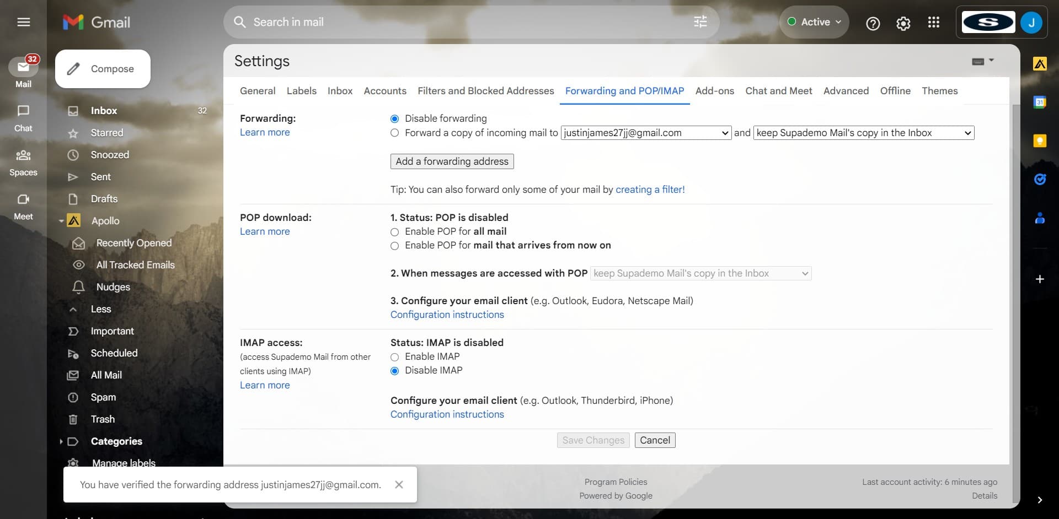Open POP Configuration instructions link
Image resolution: width=1059 pixels, height=519 pixels.
click(447, 315)
